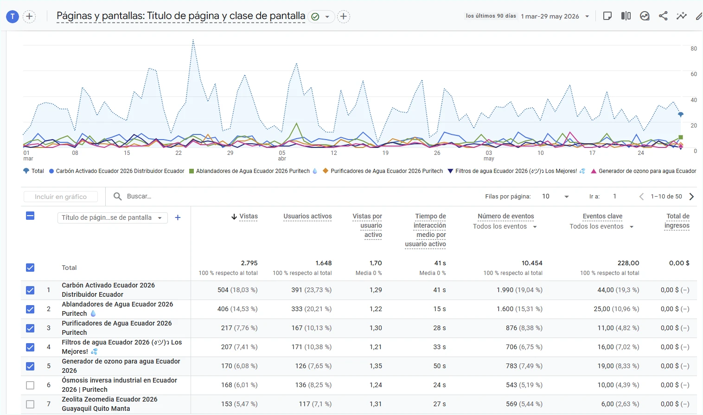Add a comparison with the plus next to T
Image resolution: width=703 pixels, height=415 pixels.
[x=29, y=17]
